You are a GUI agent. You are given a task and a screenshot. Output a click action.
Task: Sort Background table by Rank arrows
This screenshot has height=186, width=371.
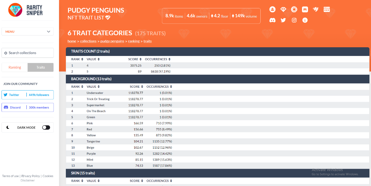[x=82, y=87]
